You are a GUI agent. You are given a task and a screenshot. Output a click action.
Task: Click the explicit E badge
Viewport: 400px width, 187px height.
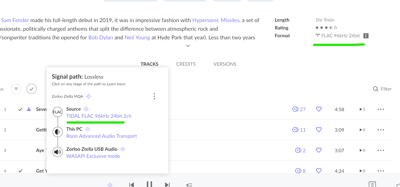click(x=366, y=36)
